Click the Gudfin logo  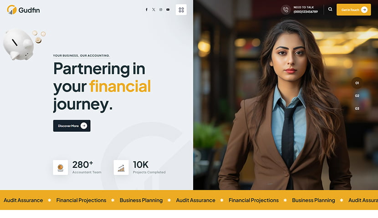point(23,10)
